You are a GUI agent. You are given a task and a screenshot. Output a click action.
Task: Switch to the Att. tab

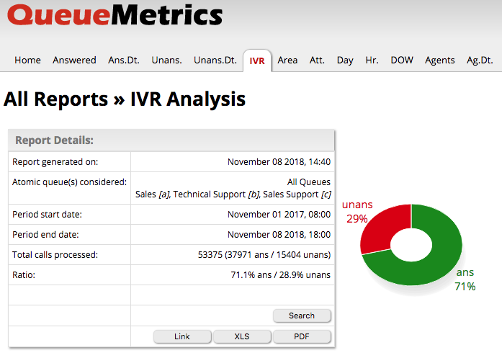click(x=317, y=61)
